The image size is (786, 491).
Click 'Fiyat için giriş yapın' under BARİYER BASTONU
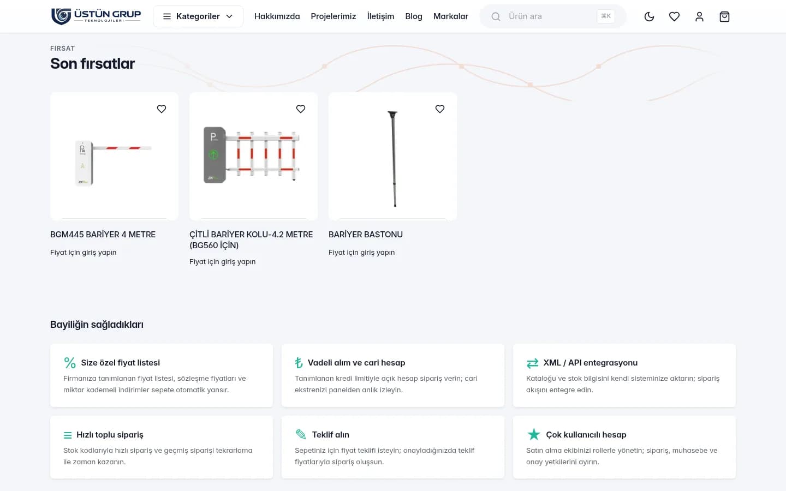[x=361, y=253]
